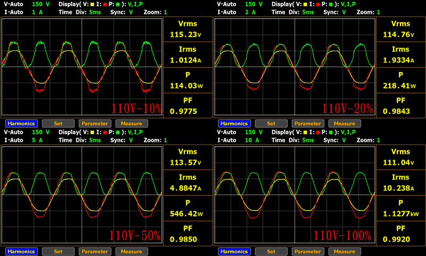Click the power reading 1.1277kW
The image size is (426, 256).
[x=401, y=213]
